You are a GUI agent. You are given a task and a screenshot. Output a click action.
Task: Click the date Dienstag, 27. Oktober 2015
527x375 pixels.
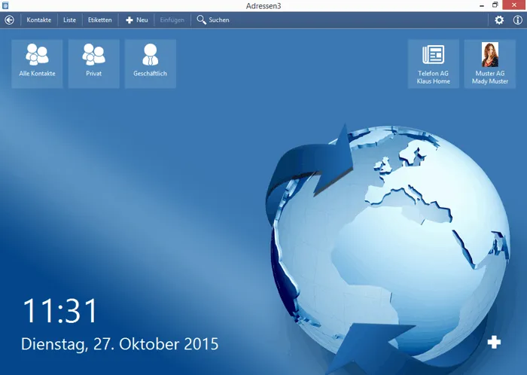point(120,344)
